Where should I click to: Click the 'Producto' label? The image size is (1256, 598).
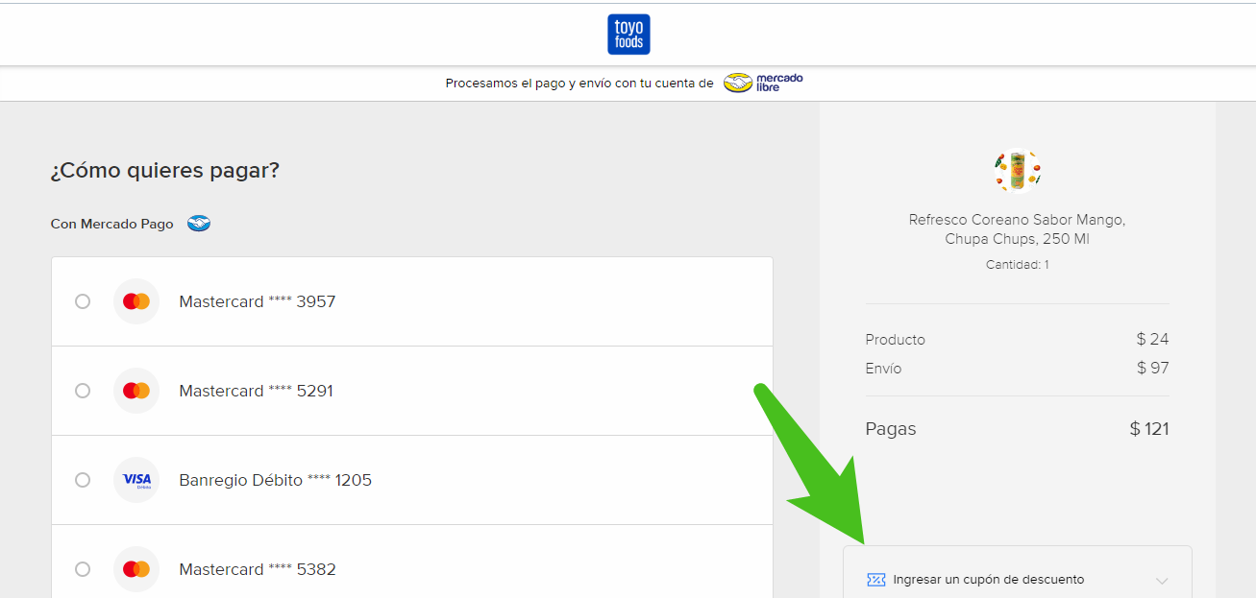(x=896, y=339)
